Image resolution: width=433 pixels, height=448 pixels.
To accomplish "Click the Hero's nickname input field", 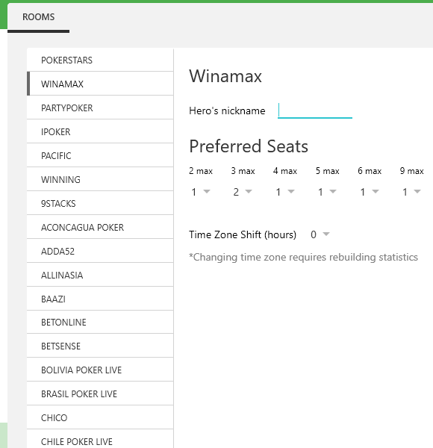I will pos(315,111).
